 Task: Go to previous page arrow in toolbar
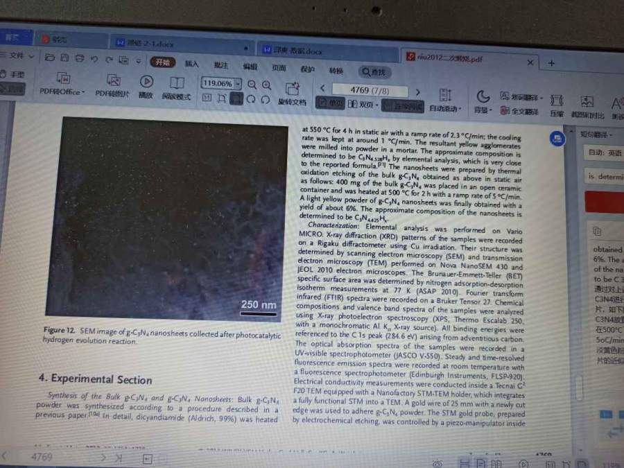[x=322, y=88]
